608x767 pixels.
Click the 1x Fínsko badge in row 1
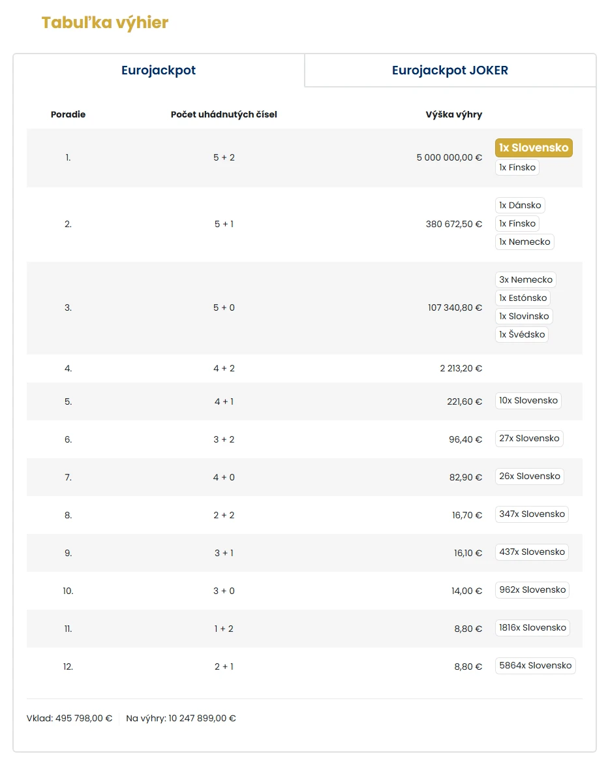click(x=517, y=168)
